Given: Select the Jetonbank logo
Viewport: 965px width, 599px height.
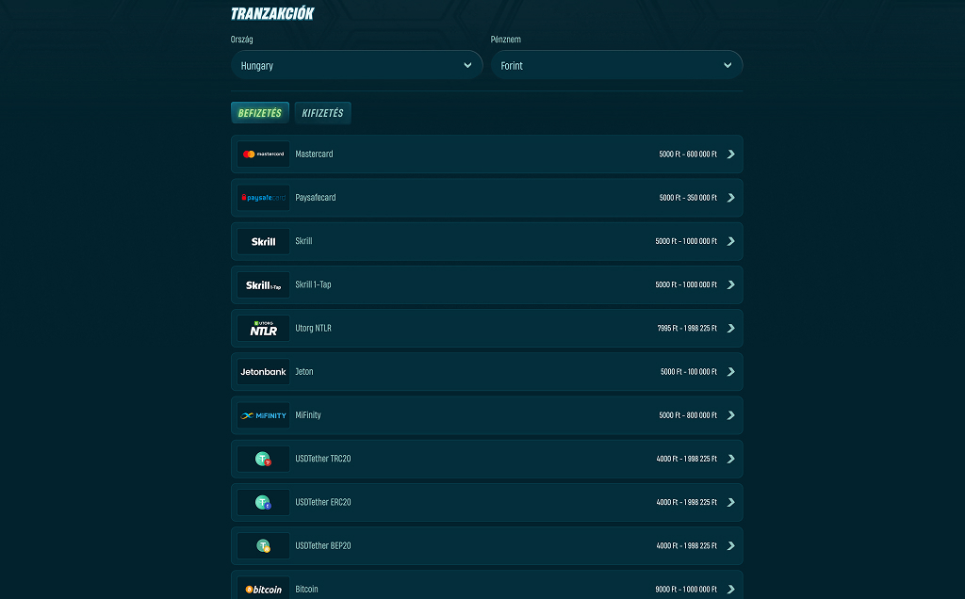Looking at the screenshot, I should point(264,372).
